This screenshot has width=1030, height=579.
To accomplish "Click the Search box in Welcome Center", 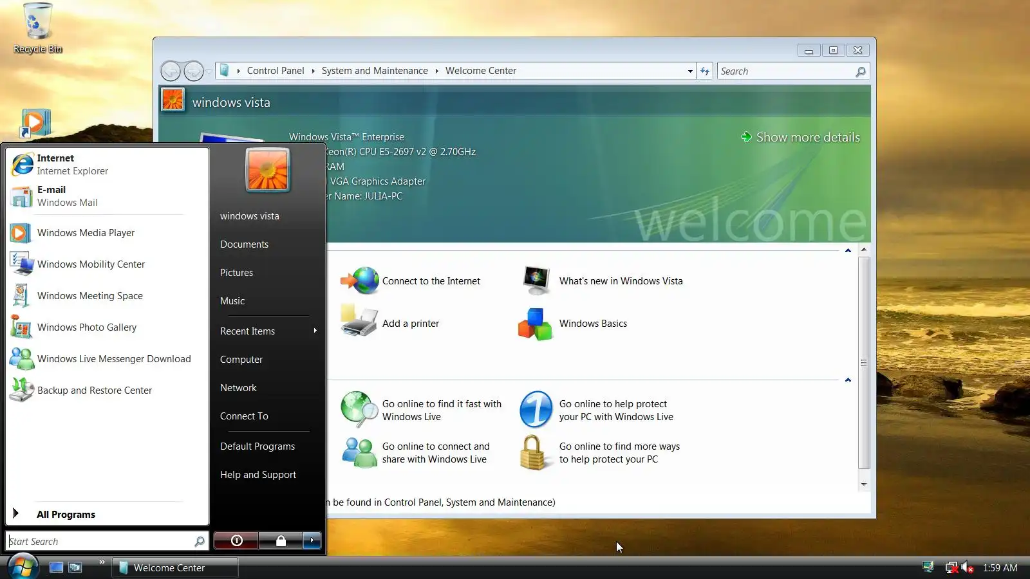I will tap(793, 71).
